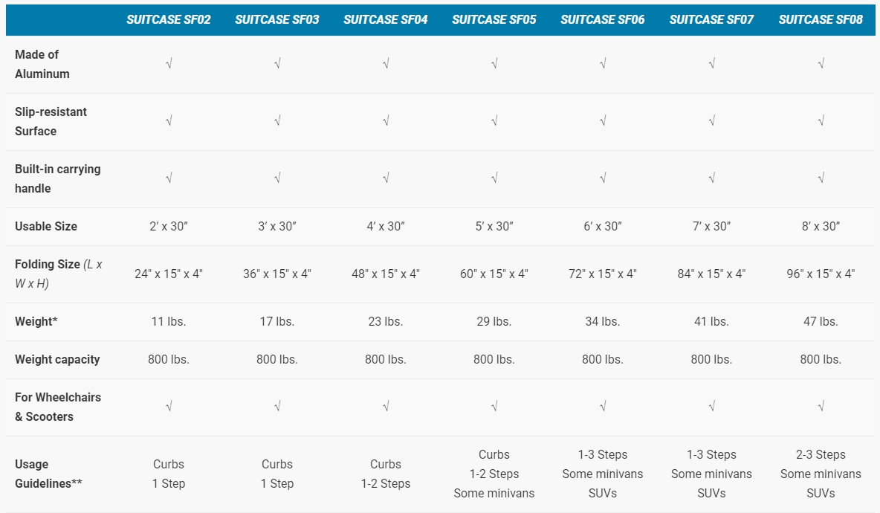The height and width of the screenshot is (513, 880).
Task: Click the 60" x 15" x 4" folding size
Action: (494, 274)
